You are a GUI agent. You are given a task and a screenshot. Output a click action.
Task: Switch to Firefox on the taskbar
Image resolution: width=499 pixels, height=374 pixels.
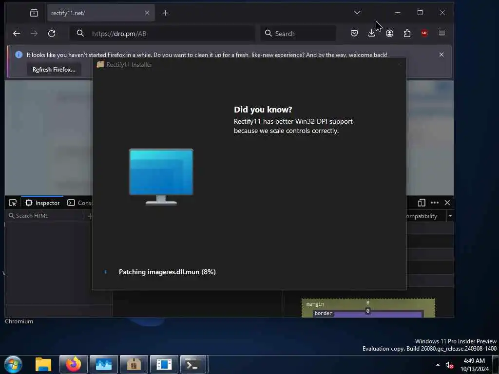[74, 364]
